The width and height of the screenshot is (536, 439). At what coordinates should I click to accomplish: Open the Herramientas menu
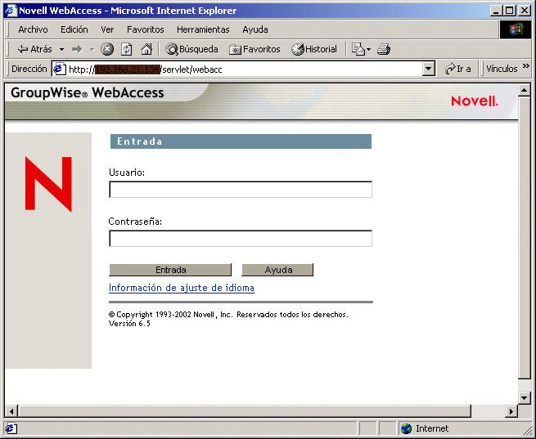pyautogui.click(x=203, y=29)
